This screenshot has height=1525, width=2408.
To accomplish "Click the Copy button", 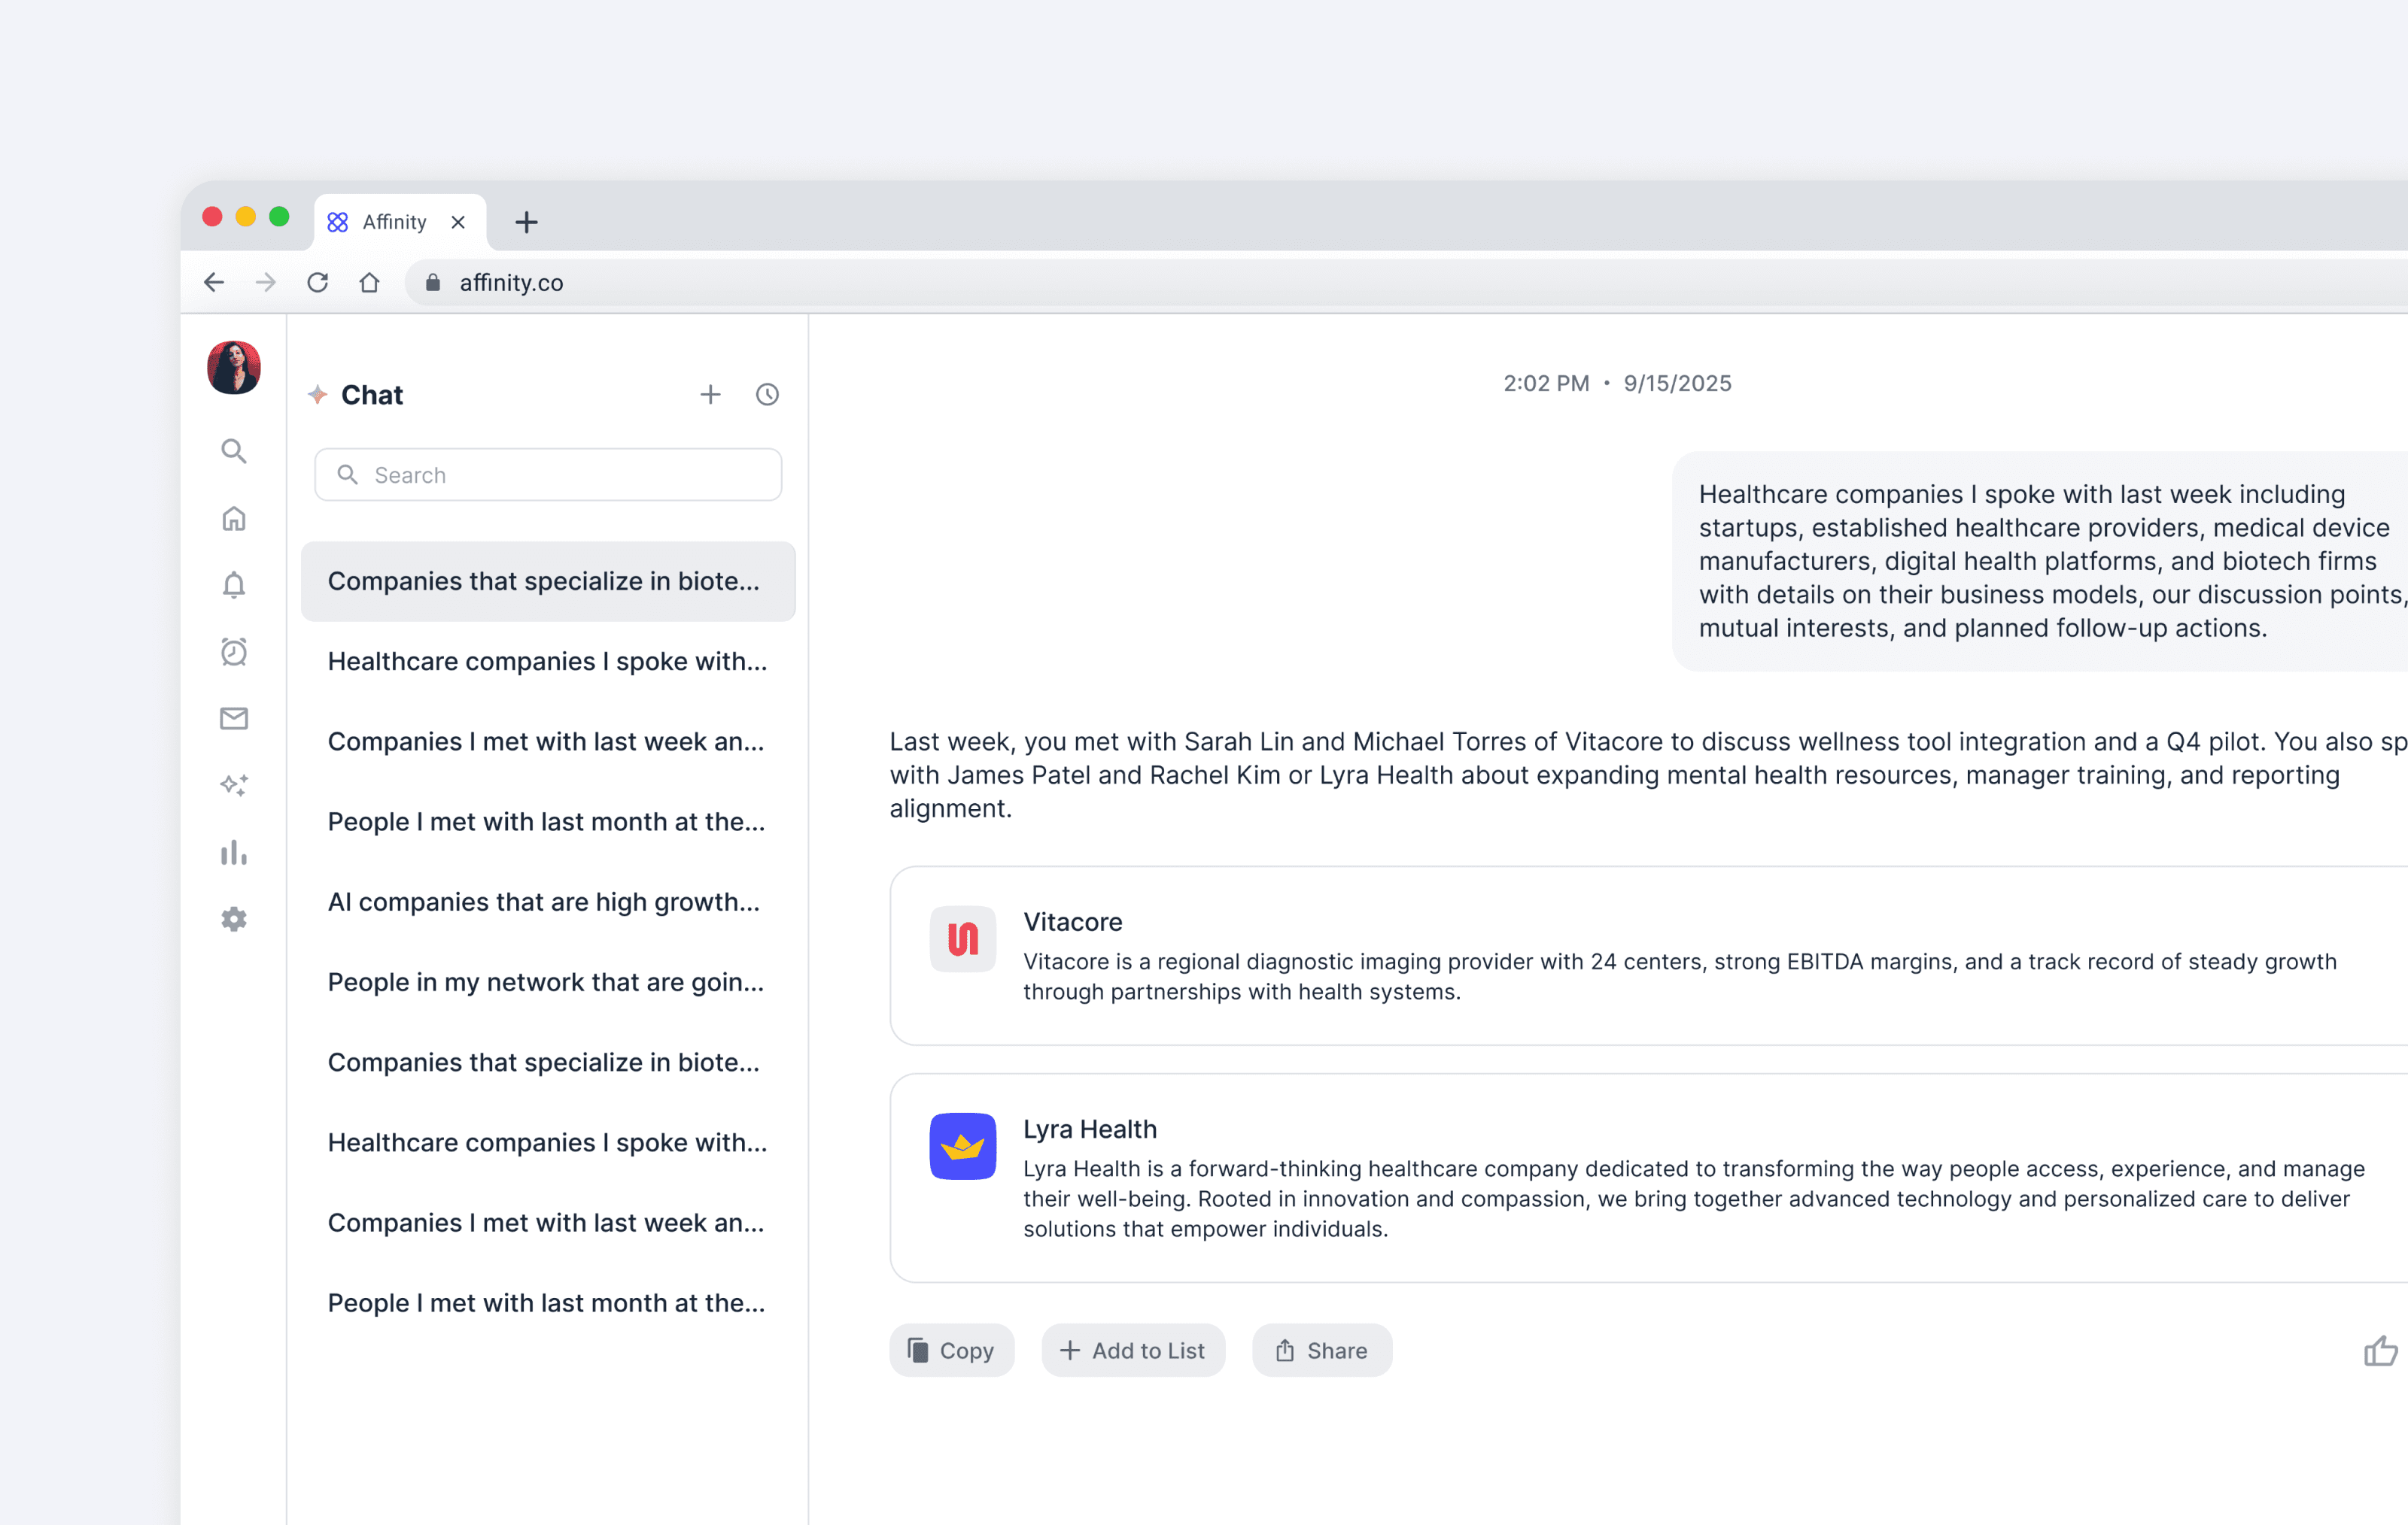I will (x=951, y=1351).
